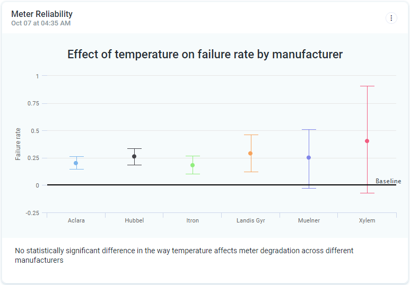Select the Xylem axis label
The height and width of the screenshot is (285, 410).
tap(367, 220)
